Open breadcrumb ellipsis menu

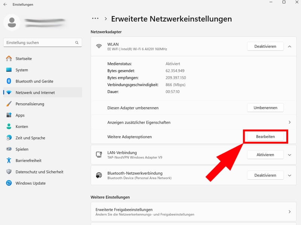[95, 18]
